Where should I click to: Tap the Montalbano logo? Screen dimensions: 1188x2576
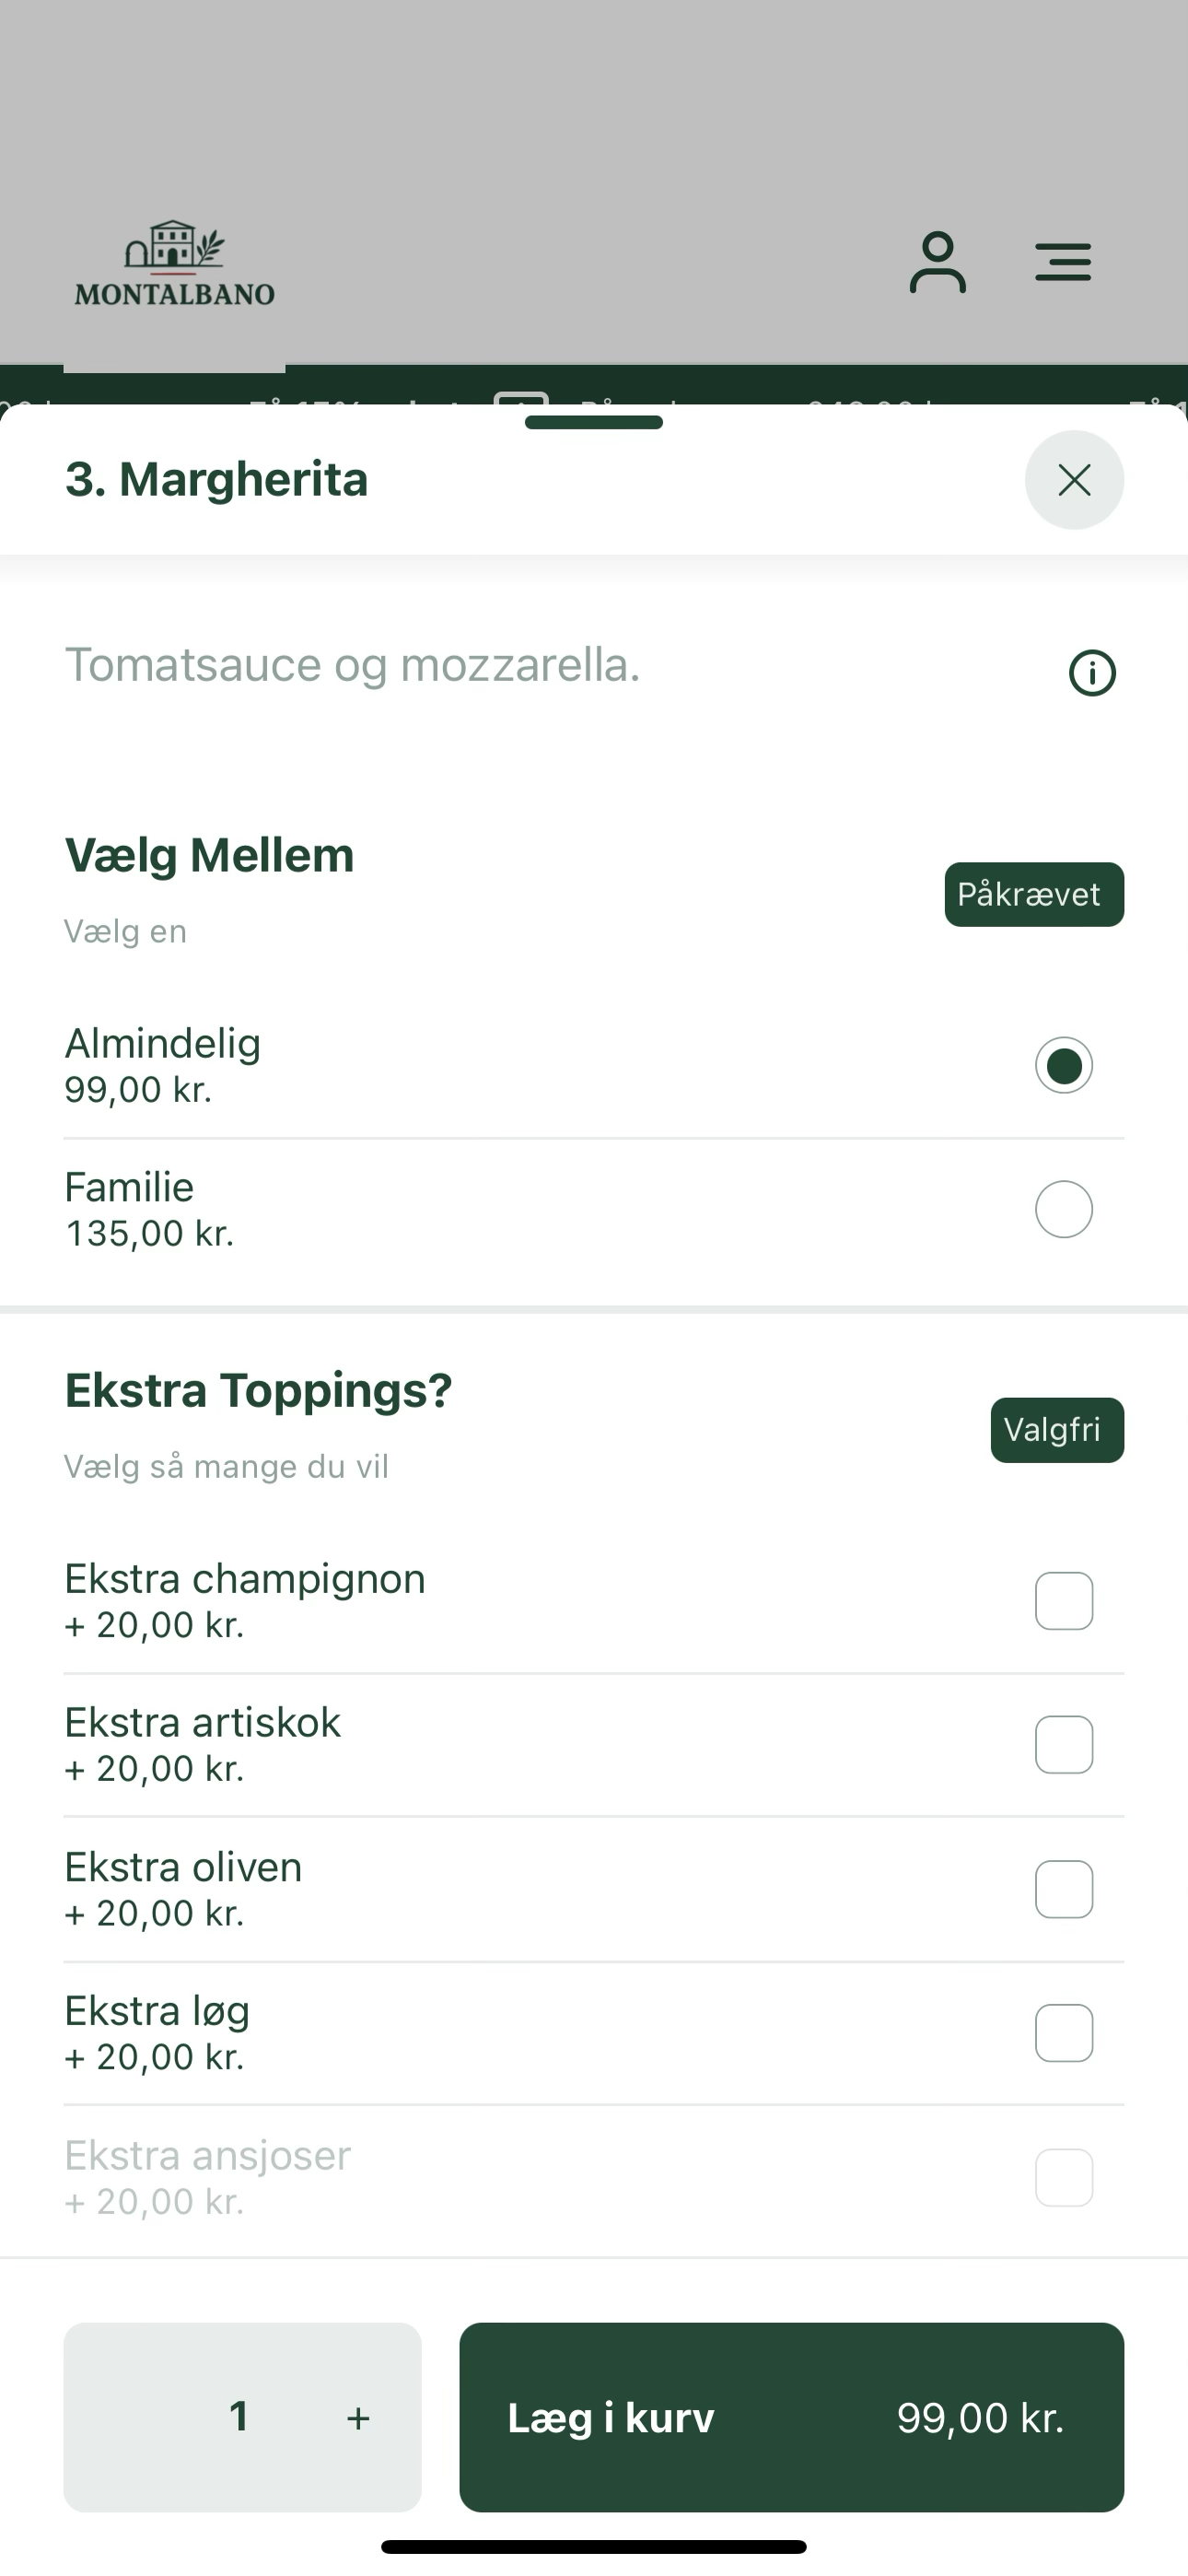(175, 263)
